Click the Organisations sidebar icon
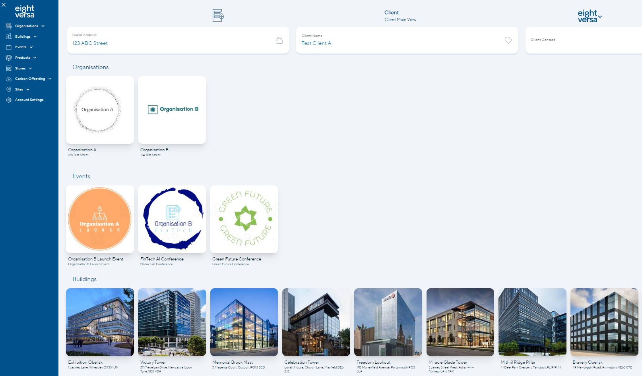The height and width of the screenshot is (376, 642). (x=9, y=26)
